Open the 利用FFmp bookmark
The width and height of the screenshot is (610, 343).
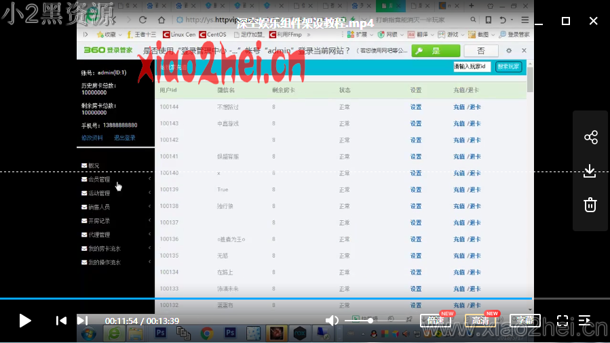(286, 35)
